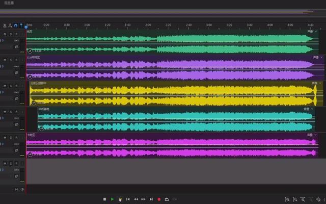Viewport: 326px width, 204px height.
Task: Click the red Record button
Action: click(x=159, y=199)
